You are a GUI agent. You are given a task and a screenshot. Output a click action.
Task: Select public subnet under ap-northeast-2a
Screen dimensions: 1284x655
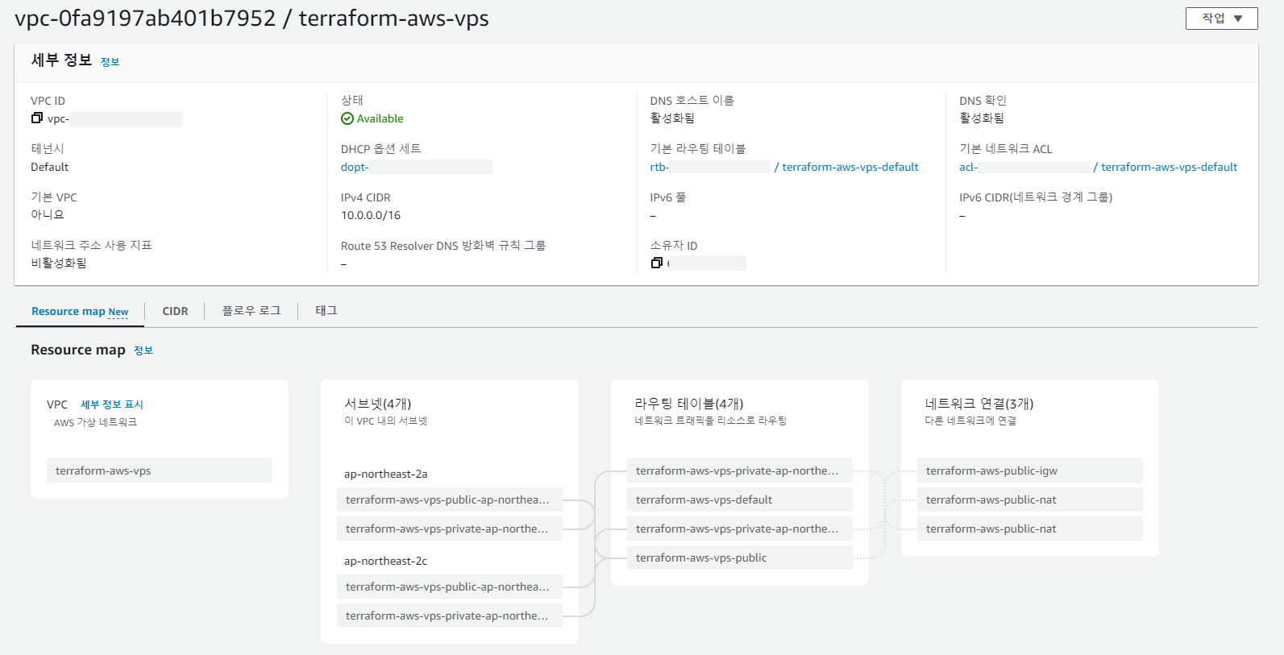tap(450, 500)
